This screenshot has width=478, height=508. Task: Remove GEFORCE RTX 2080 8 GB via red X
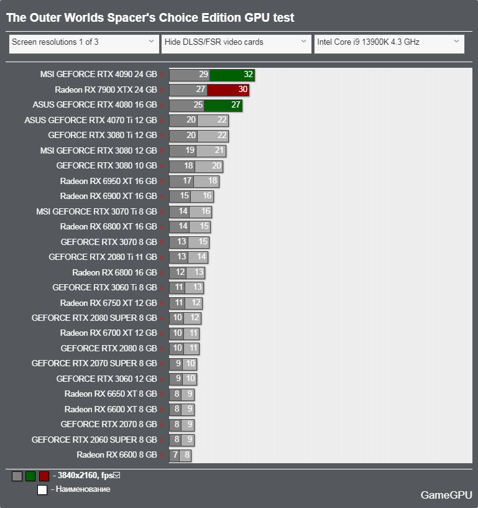(x=162, y=349)
